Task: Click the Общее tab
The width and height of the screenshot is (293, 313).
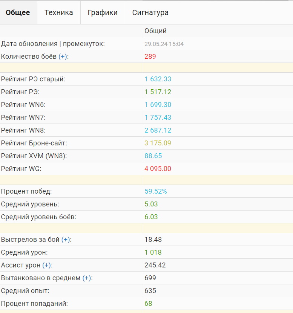Action: tap(18, 12)
